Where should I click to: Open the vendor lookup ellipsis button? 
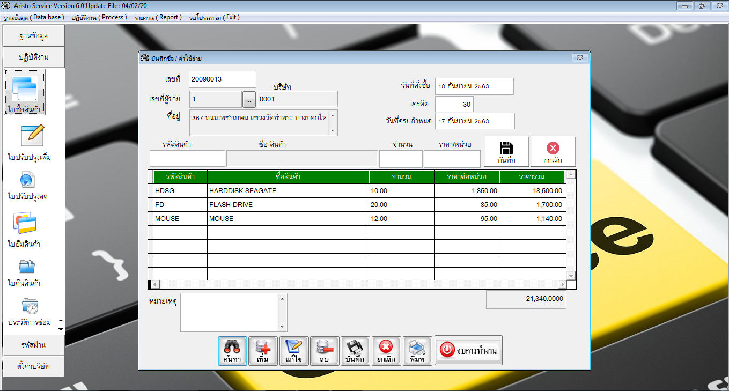coord(249,99)
